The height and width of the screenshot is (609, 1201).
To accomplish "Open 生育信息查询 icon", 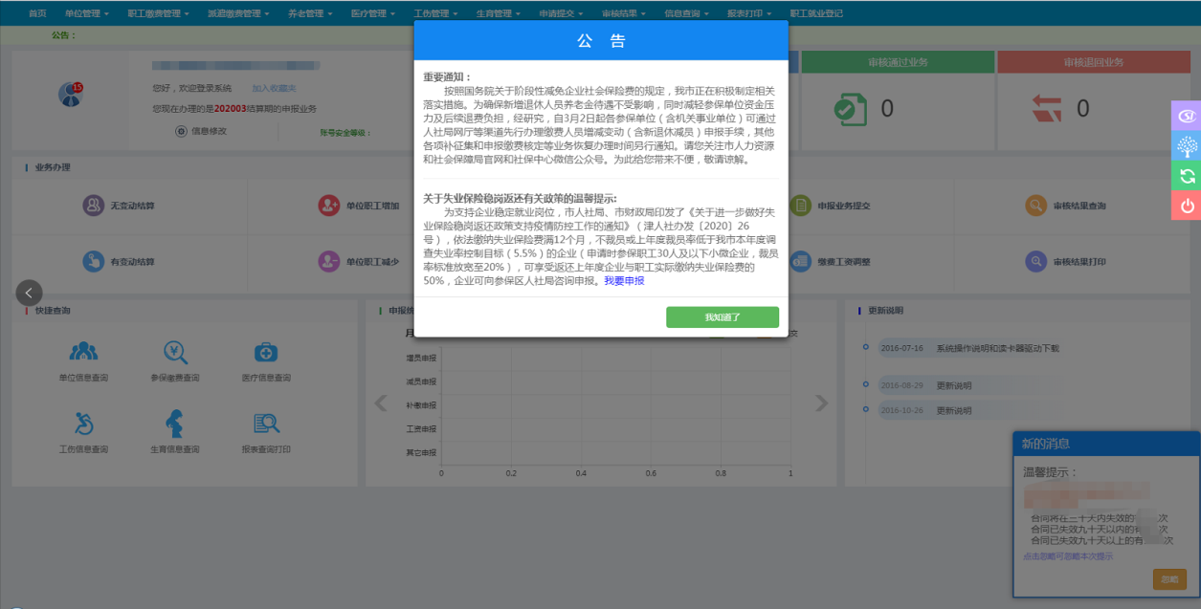I will tap(175, 423).
